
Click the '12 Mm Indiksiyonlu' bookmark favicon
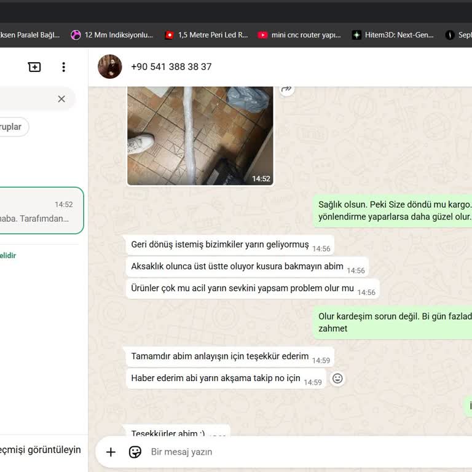[x=76, y=35]
